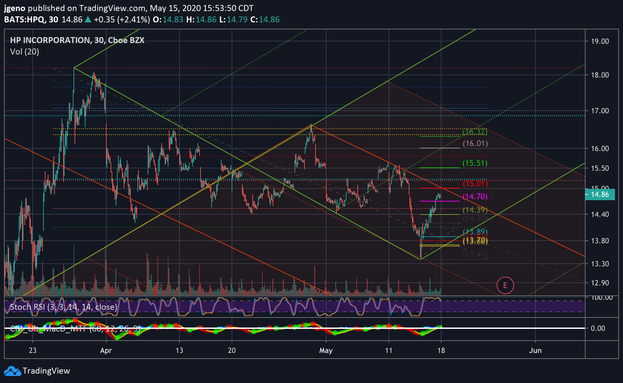Click the 'Jun' label on time axis
623x383 pixels.
[x=535, y=351]
